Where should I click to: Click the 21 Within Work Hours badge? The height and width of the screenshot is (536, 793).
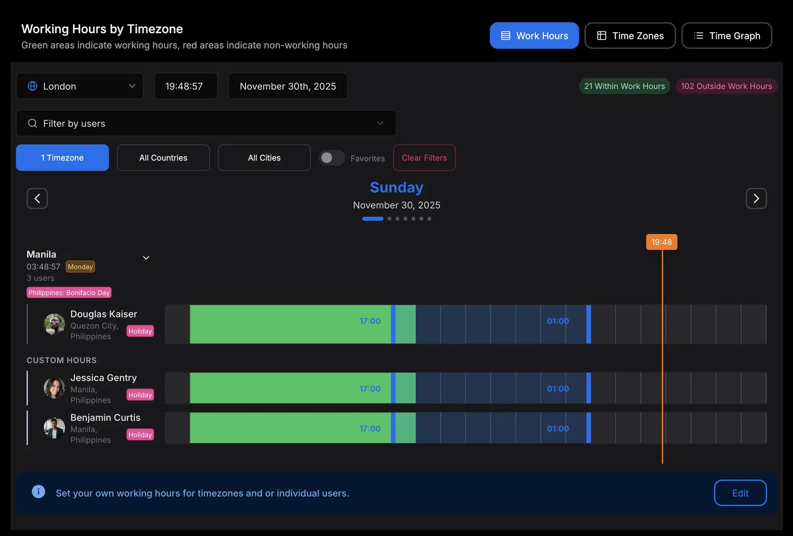[x=624, y=86]
